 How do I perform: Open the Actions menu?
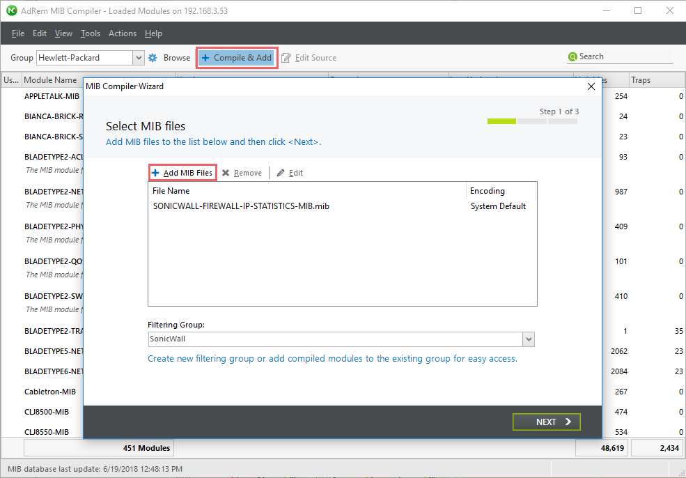coord(123,33)
